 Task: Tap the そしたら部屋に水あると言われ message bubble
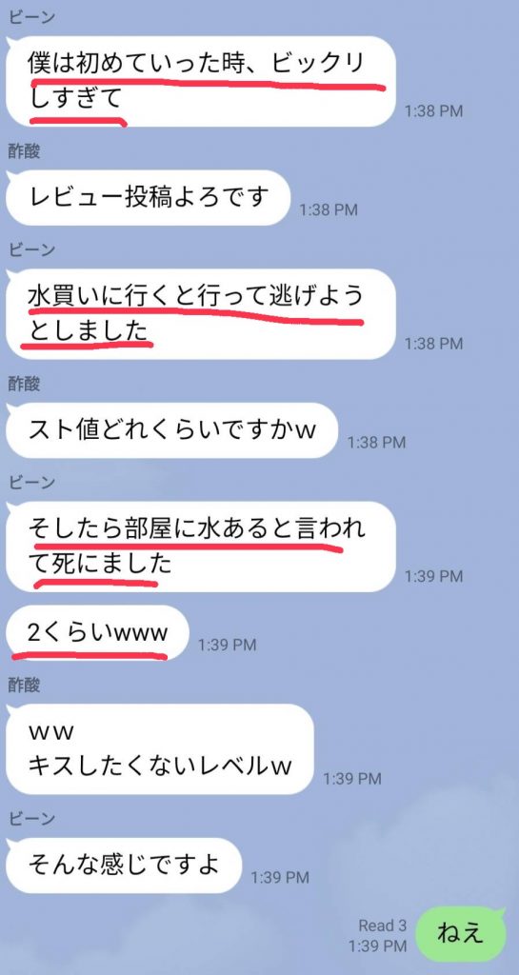pos(201,547)
